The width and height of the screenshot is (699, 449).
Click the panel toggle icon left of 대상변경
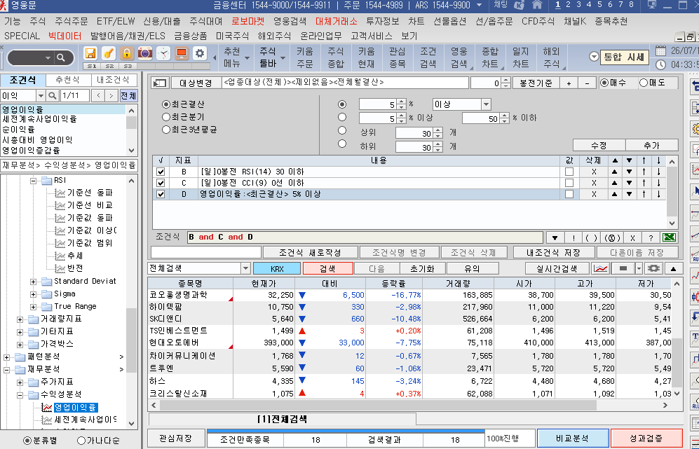click(159, 83)
